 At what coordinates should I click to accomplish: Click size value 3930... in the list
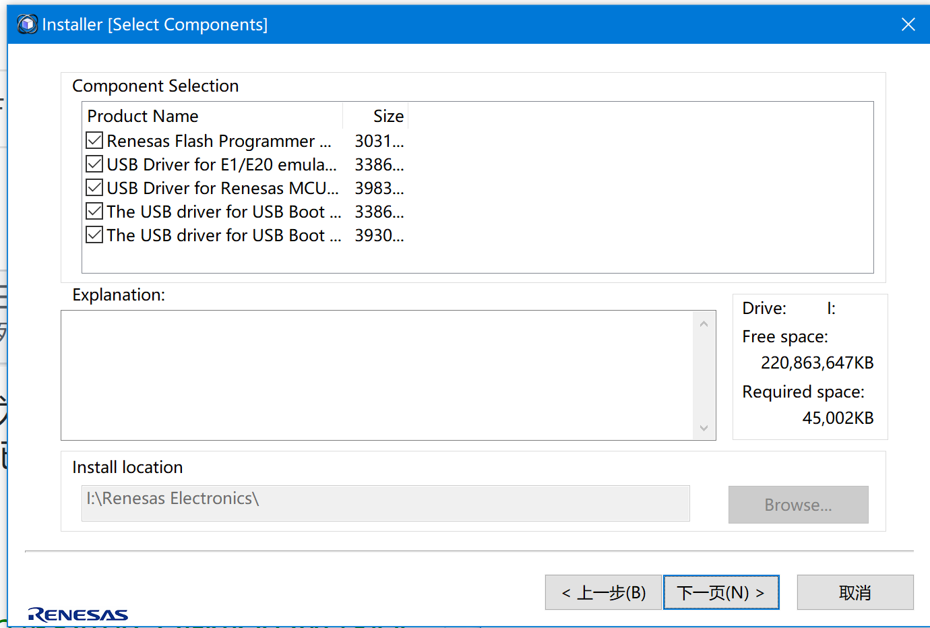click(x=379, y=235)
